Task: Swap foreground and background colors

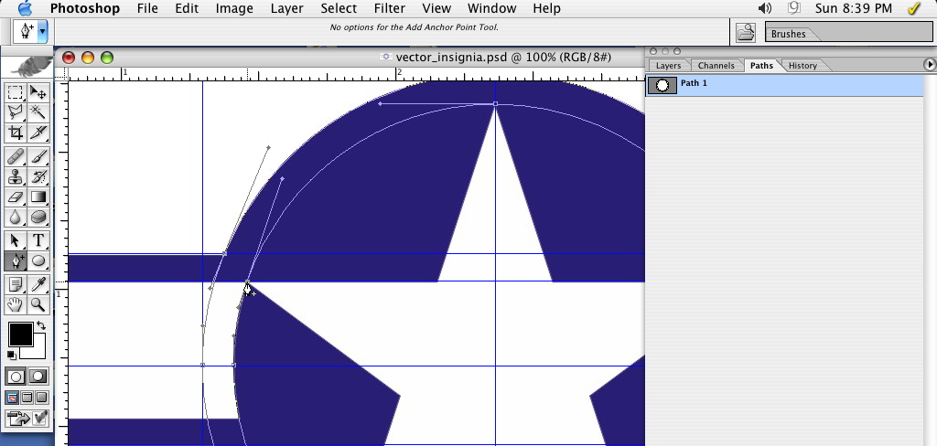Action: (x=40, y=325)
